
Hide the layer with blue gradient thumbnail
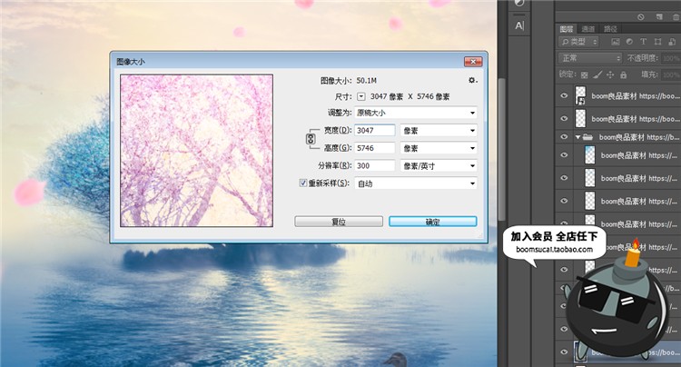pos(564,155)
